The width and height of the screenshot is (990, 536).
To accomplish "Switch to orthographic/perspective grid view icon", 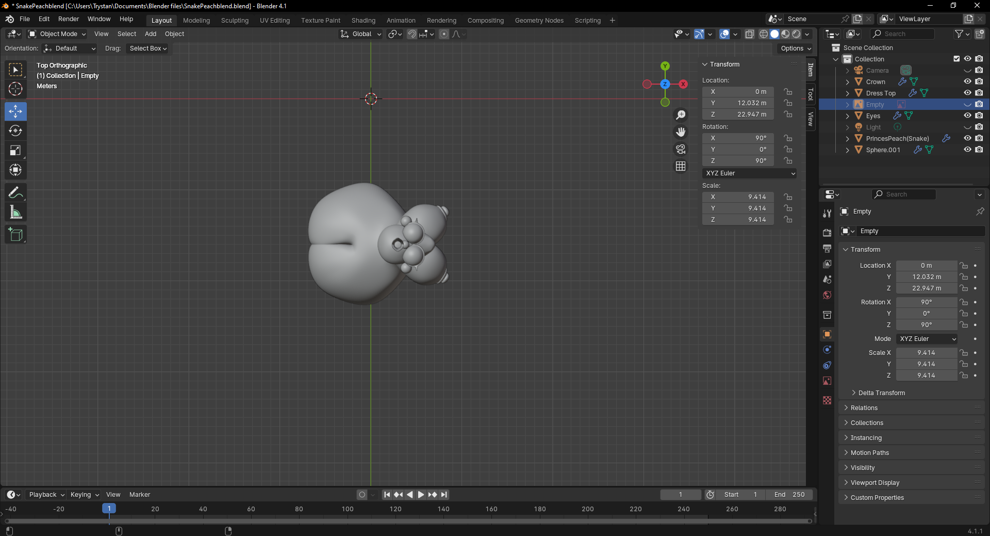I will 681,166.
